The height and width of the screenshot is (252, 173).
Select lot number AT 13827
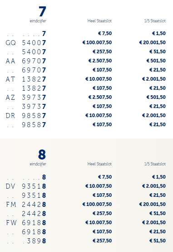pyautogui.click(x=26, y=79)
